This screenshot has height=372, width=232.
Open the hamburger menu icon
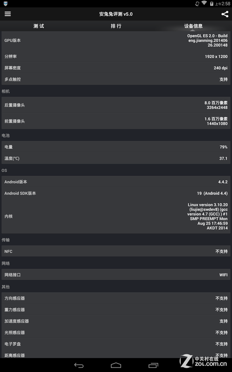point(7,14)
